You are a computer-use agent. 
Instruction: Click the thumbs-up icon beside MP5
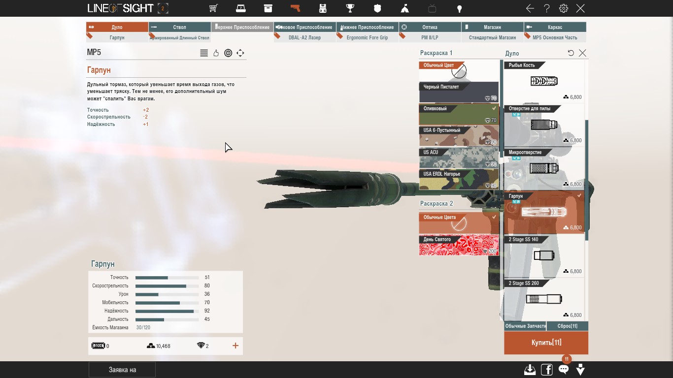tap(216, 53)
